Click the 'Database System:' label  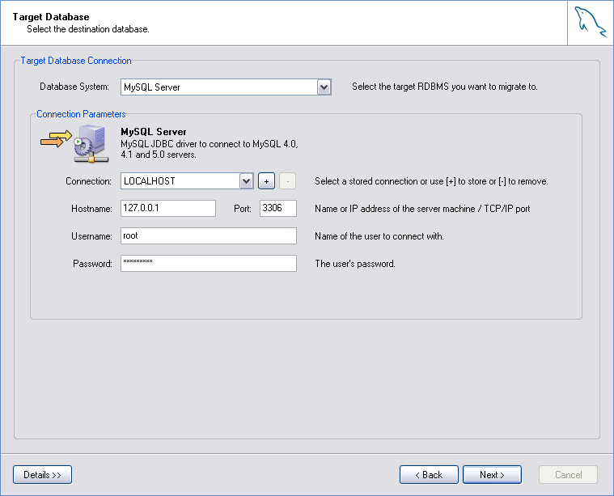click(74, 87)
